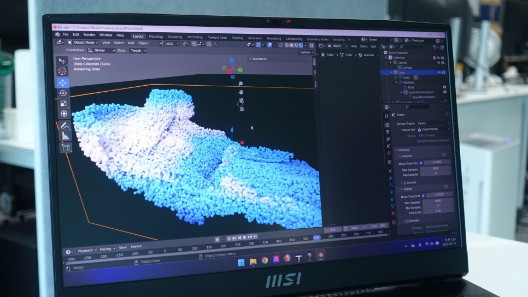Switch to the Animation workspace tab
Viewport: 528px width, 297px height.
(x=255, y=38)
